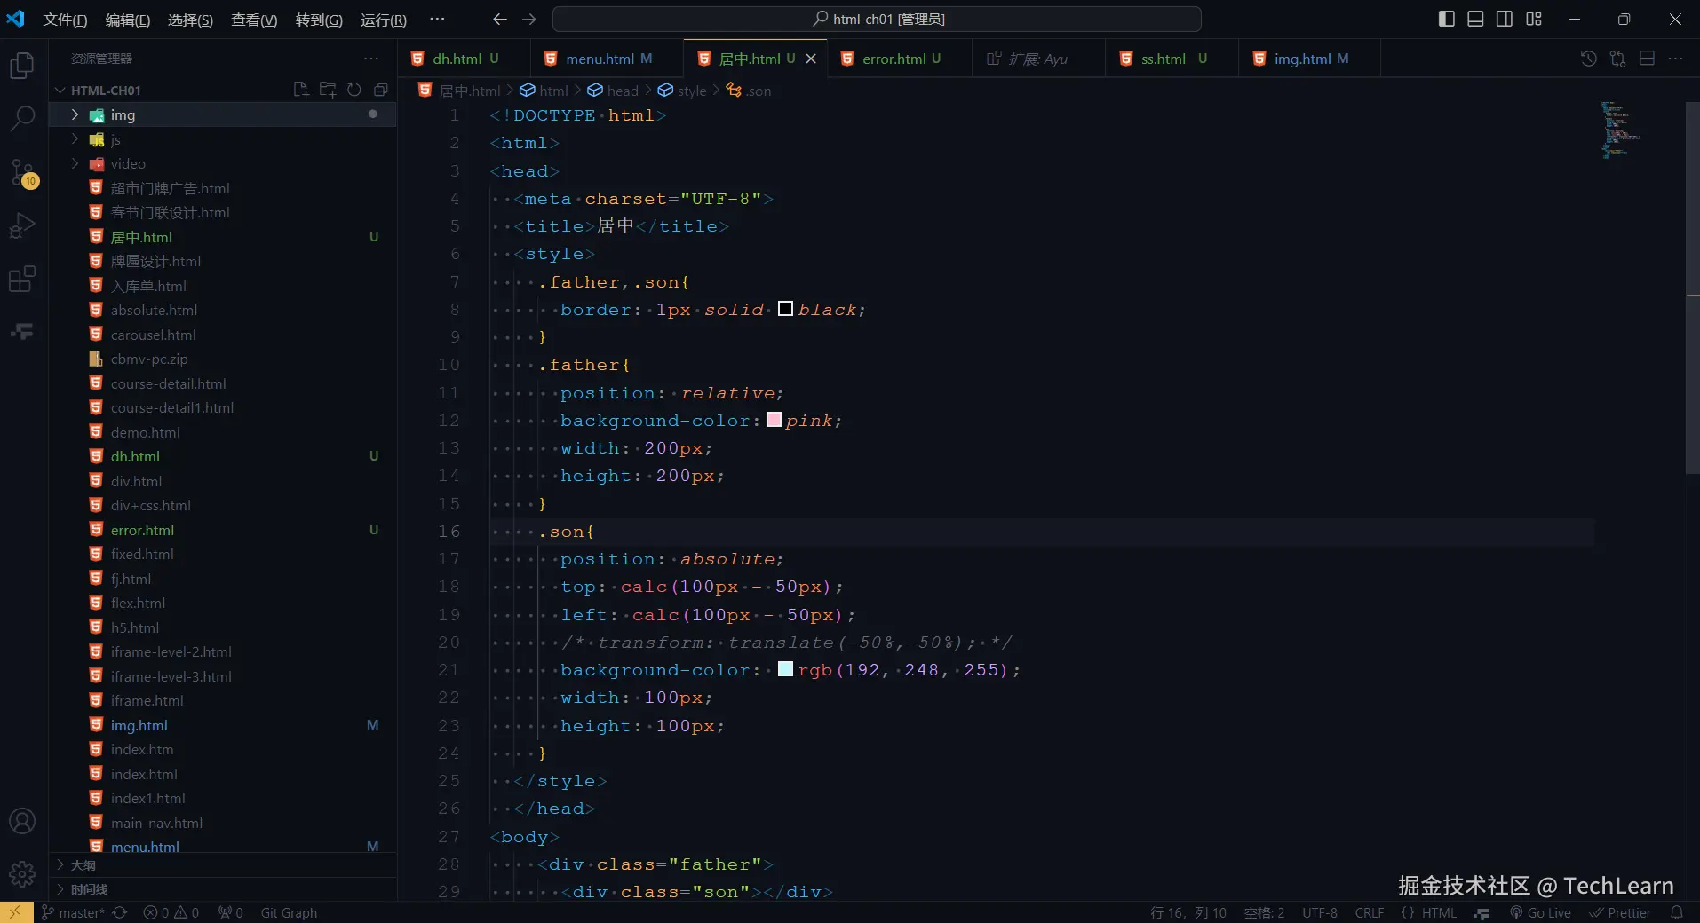Open the 编辑(E) menu
Viewport: 1700px width, 923px height.
[x=128, y=20]
